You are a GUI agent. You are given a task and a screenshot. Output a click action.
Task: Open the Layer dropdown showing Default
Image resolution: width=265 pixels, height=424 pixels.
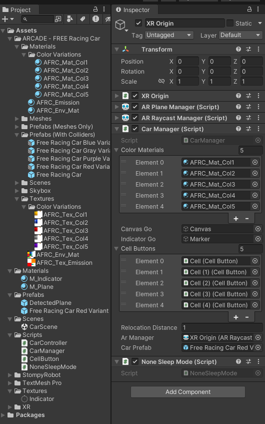coord(240,35)
